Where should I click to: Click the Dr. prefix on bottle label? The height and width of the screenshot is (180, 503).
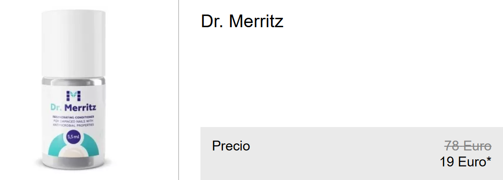coord(56,107)
